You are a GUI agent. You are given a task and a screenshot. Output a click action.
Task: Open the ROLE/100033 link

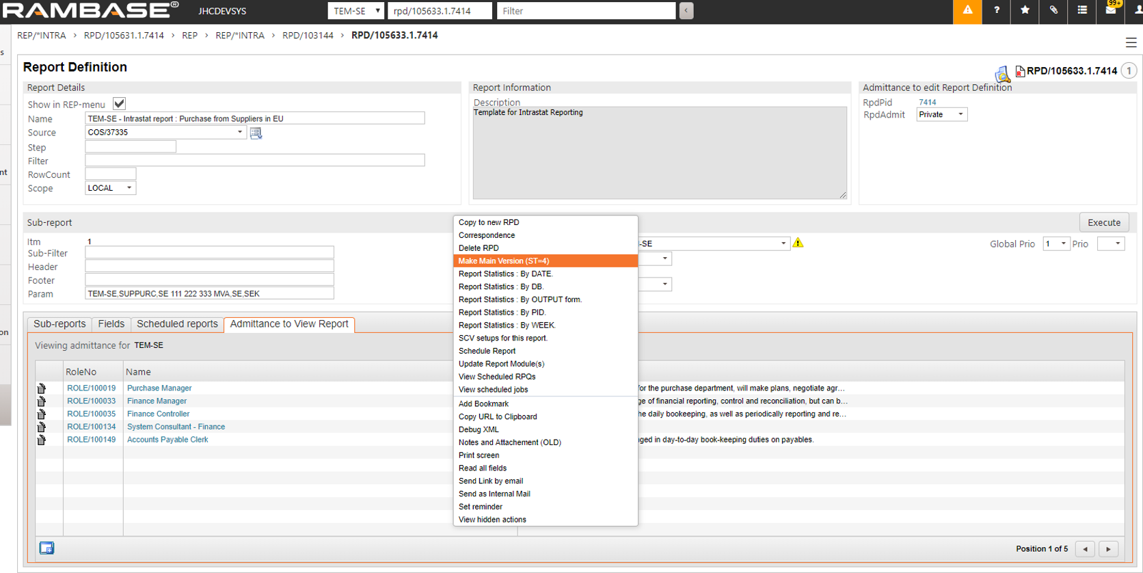[91, 401]
